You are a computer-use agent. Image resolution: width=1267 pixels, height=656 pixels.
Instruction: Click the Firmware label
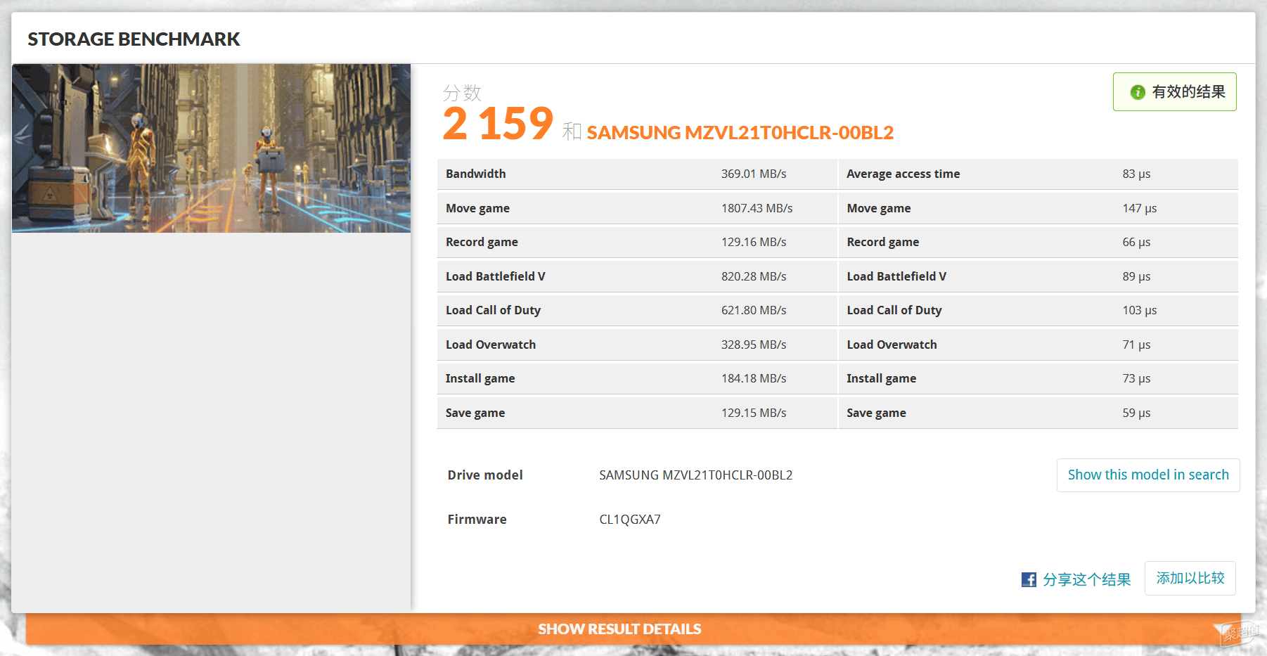point(477,520)
